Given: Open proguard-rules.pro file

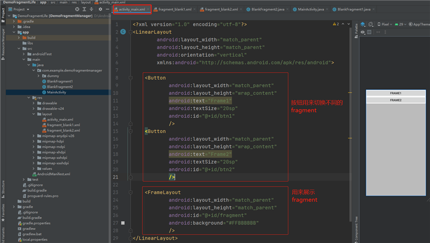Looking at the screenshot, I should [43, 196].
